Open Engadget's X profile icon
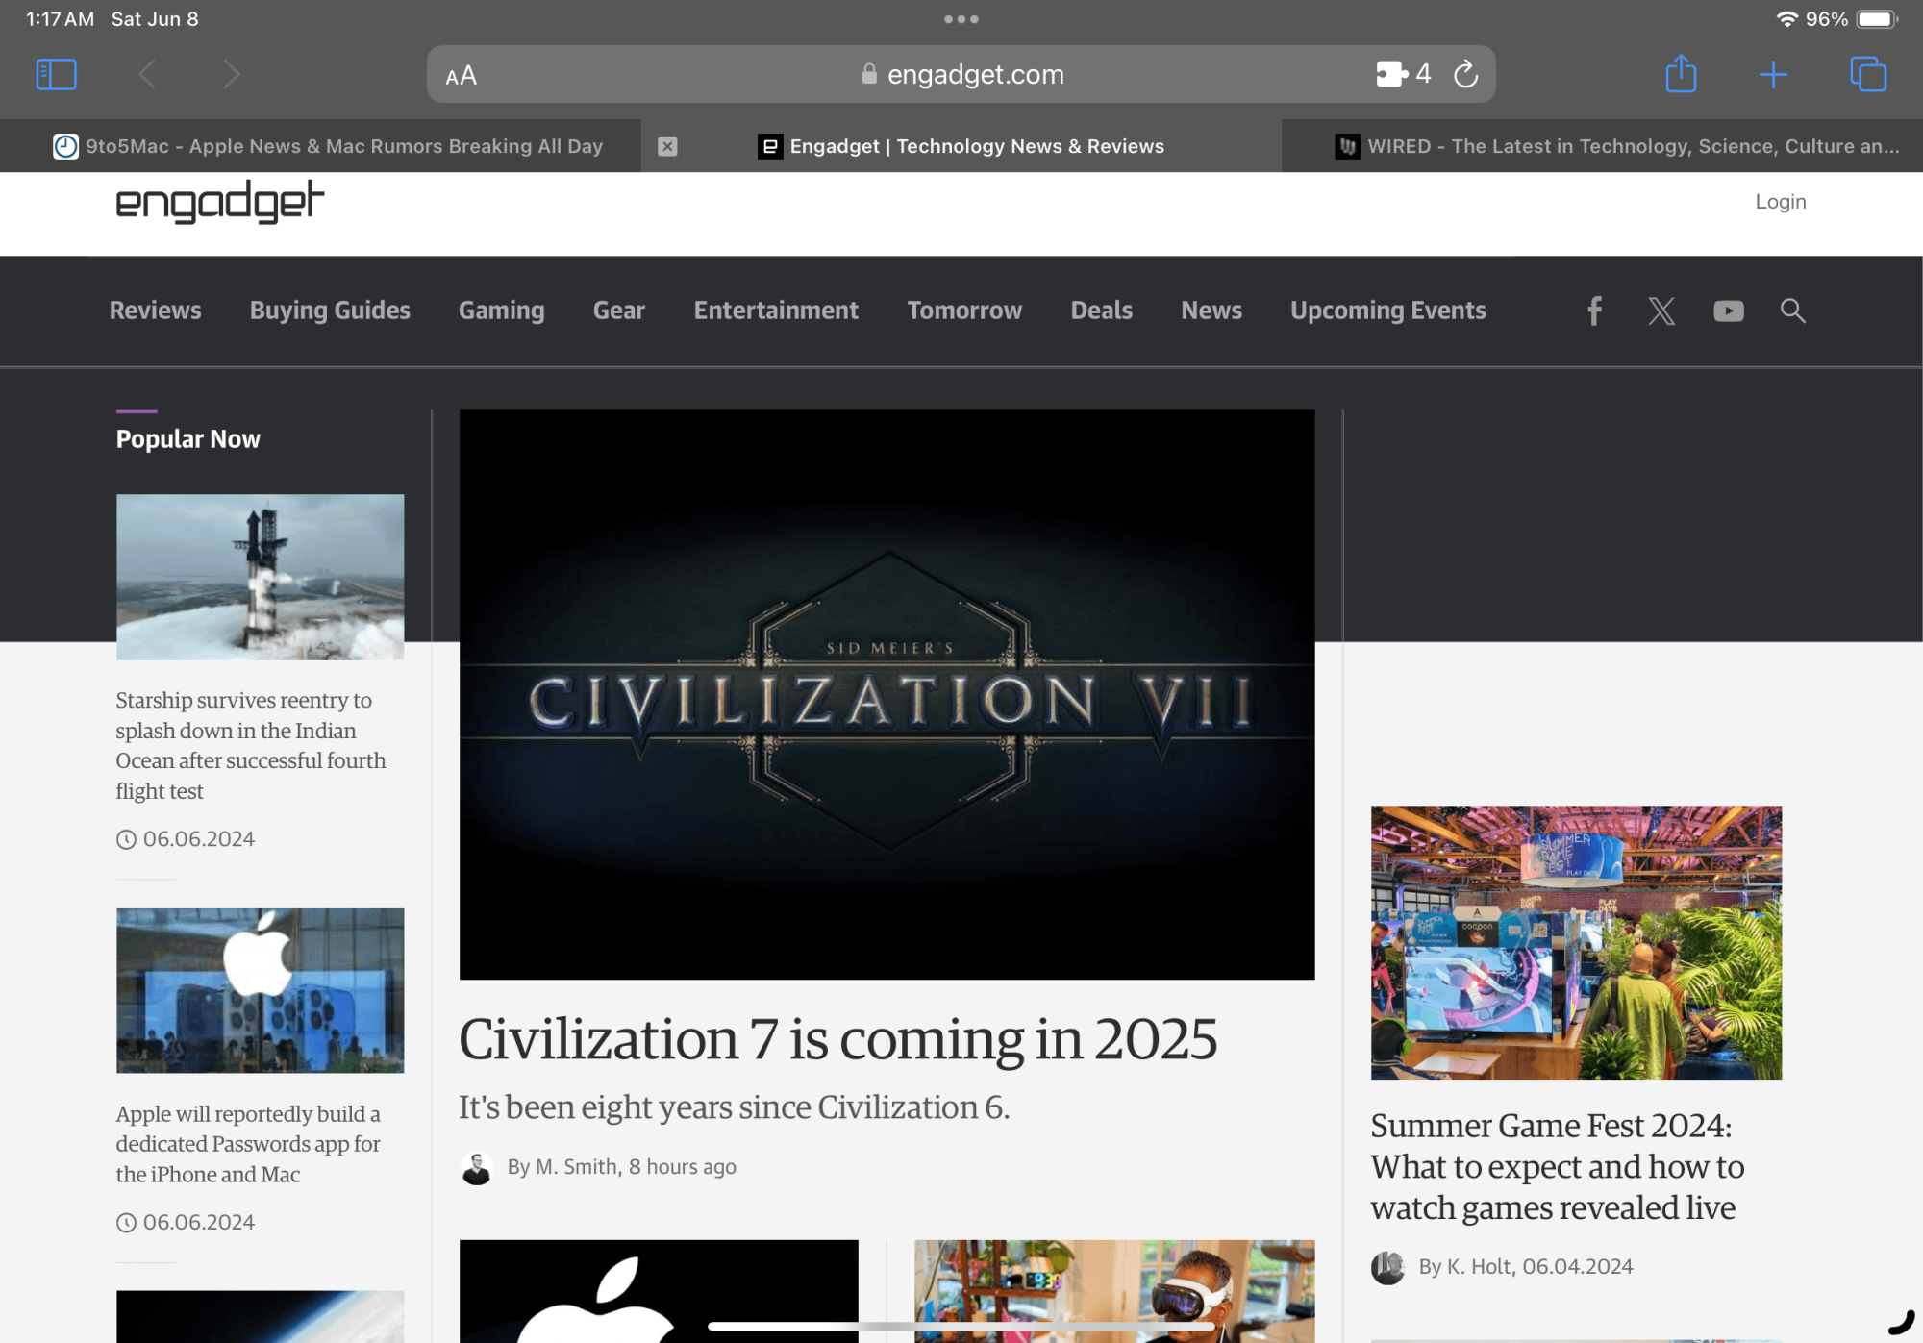The image size is (1923, 1343). click(1661, 311)
